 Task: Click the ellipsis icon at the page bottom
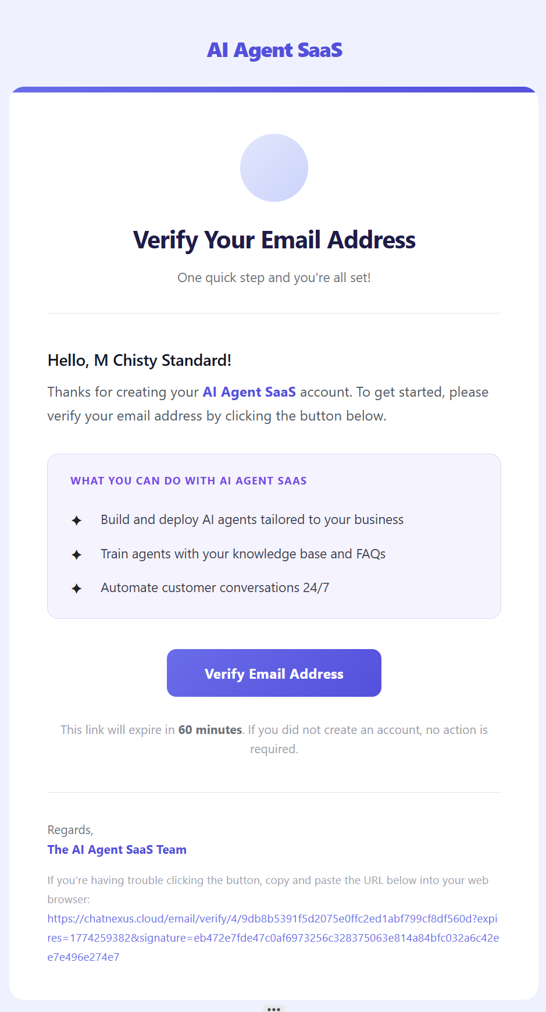(x=274, y=1009)
